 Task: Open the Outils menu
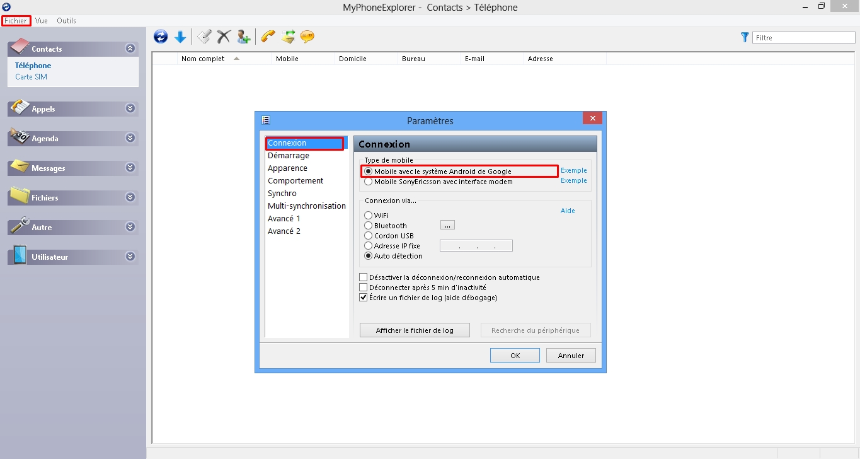coord(66,21)
